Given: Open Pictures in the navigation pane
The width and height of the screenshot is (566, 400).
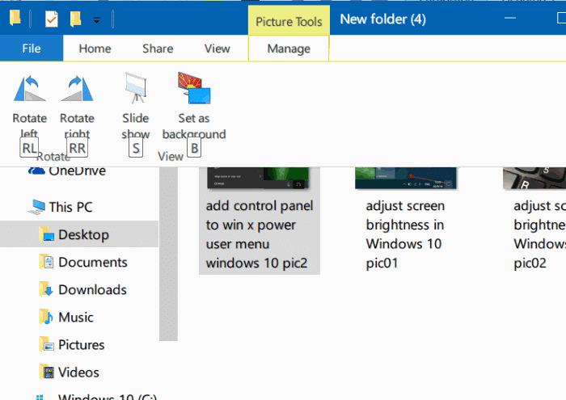Looking at the screenshot, I should coord(81,345).
